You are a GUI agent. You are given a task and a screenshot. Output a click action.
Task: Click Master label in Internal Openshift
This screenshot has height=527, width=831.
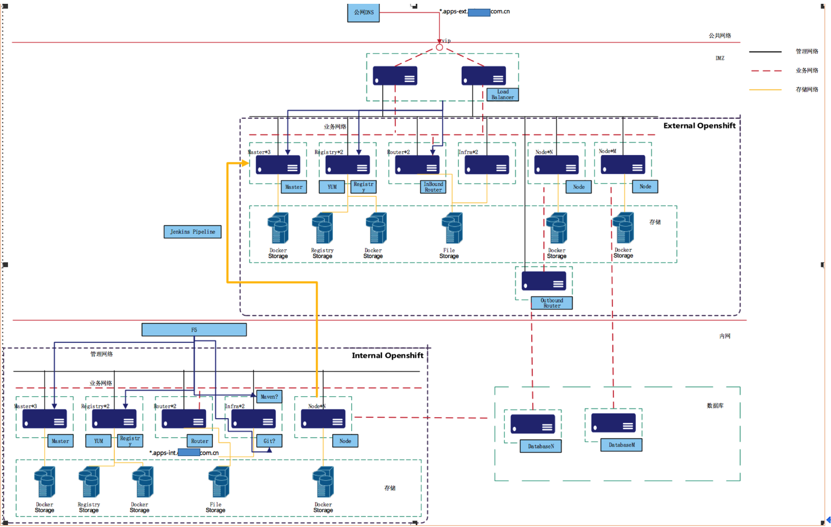[x=60, y=441]
